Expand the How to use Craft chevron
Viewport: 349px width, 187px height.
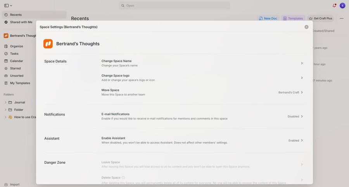click(x=5, y=117)
